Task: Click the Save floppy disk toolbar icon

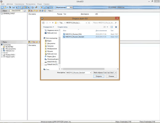Action: 14,7
